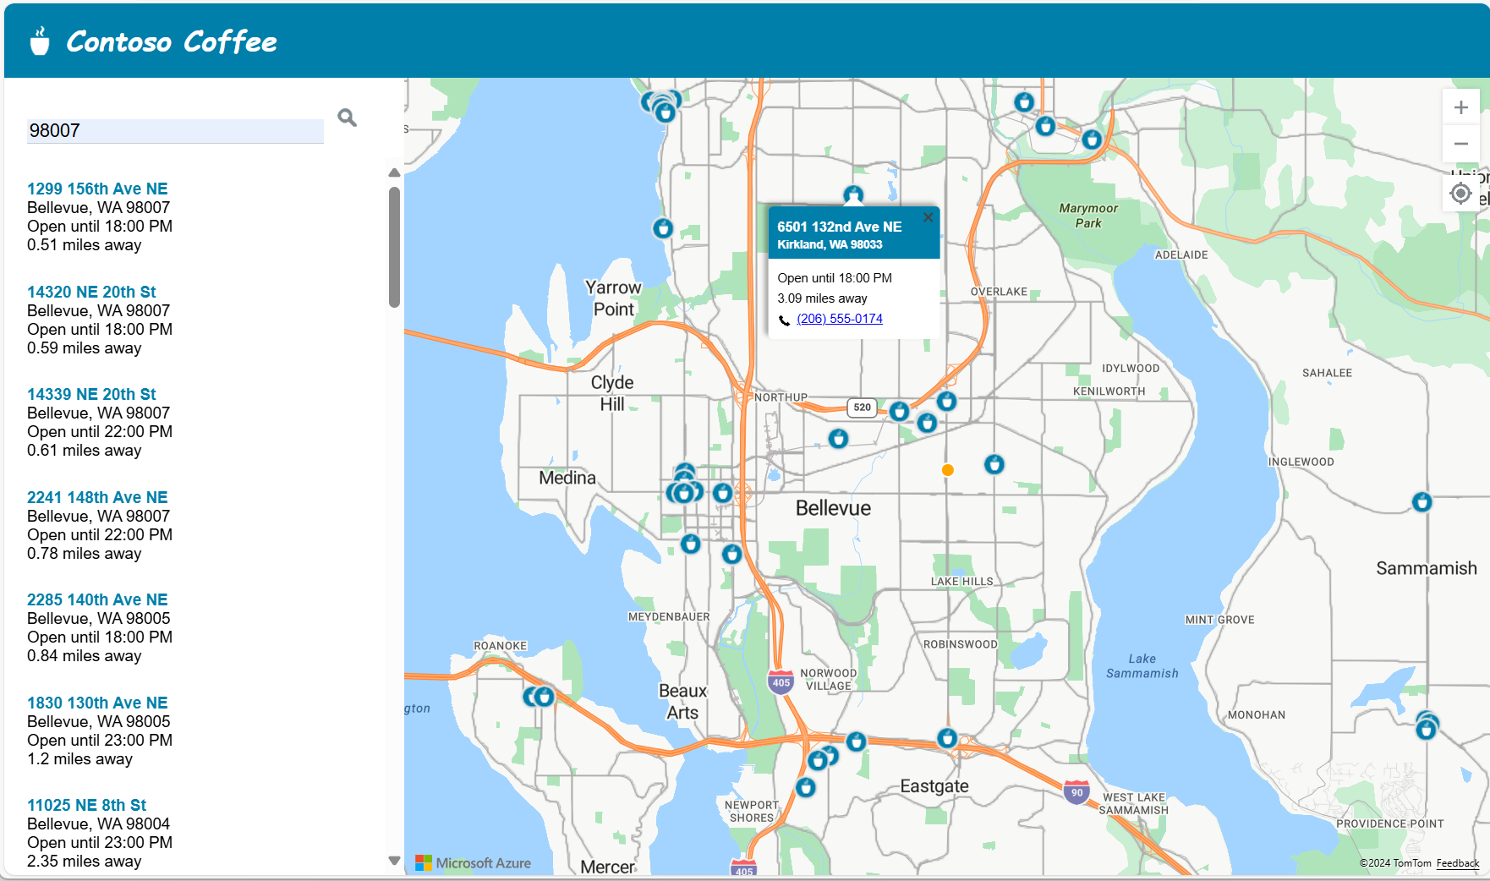The image size is (1490, 881).
Task: Select the coffee pin near Overlake
Action: click(x=945, y=402)
